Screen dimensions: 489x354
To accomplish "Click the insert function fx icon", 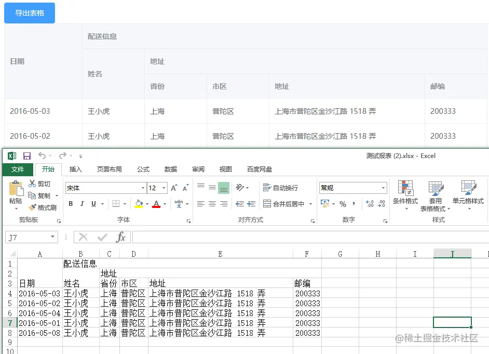I will (x=120, y=237).
